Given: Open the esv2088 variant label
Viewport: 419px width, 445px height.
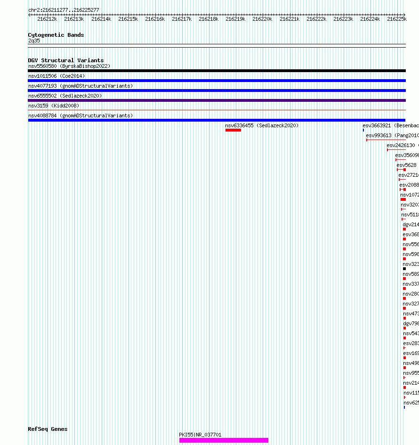Looking at the screenshot, I should click(x=409, y=185).
